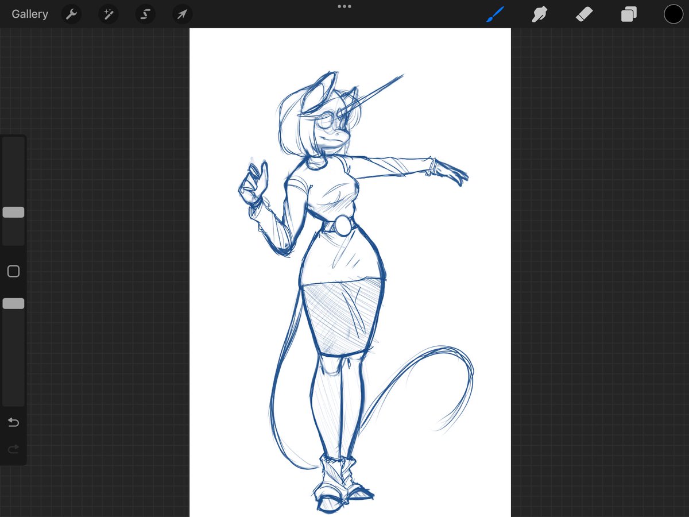Select the Smudge tool
Screen dimensions: 689x517
pyautogui.click(x=540, y=14)
